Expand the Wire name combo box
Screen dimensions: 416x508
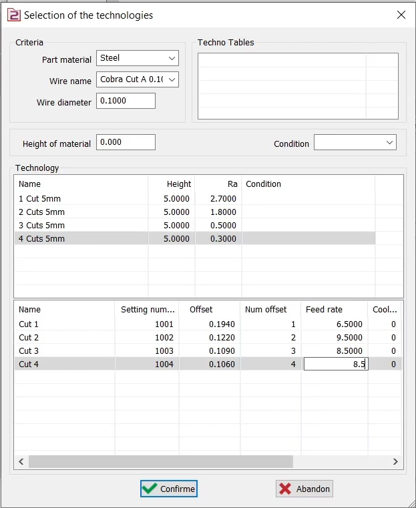pyautogui.click(x=138, y=79)
